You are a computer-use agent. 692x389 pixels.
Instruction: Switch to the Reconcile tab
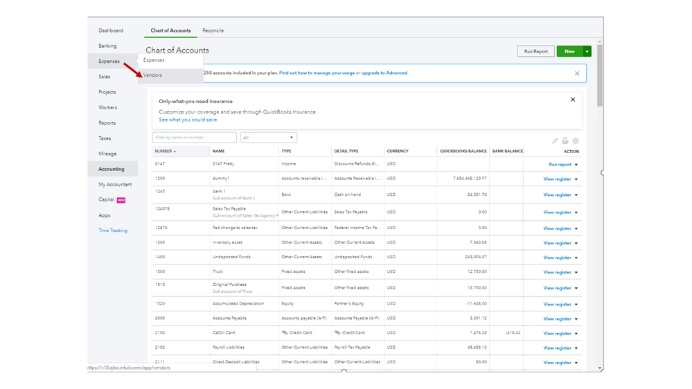click(213, 30)
